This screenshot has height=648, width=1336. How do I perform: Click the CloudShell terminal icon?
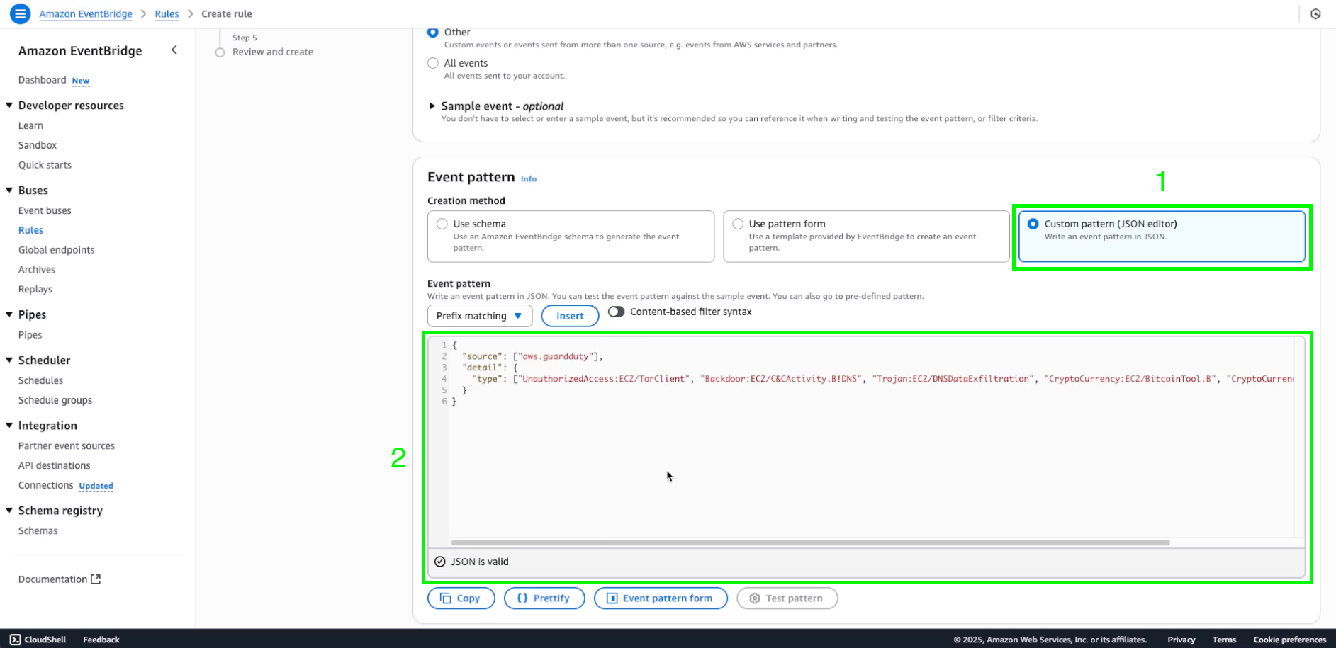pyautogui.click(x=16, y=640)
